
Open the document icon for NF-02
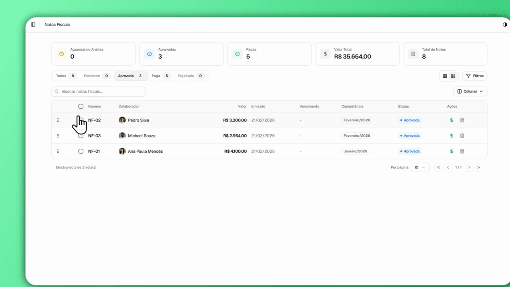pos(462,120)
